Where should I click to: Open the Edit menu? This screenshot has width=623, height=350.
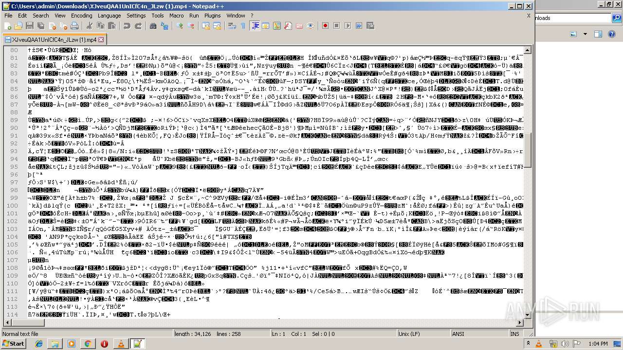[22, 16]
